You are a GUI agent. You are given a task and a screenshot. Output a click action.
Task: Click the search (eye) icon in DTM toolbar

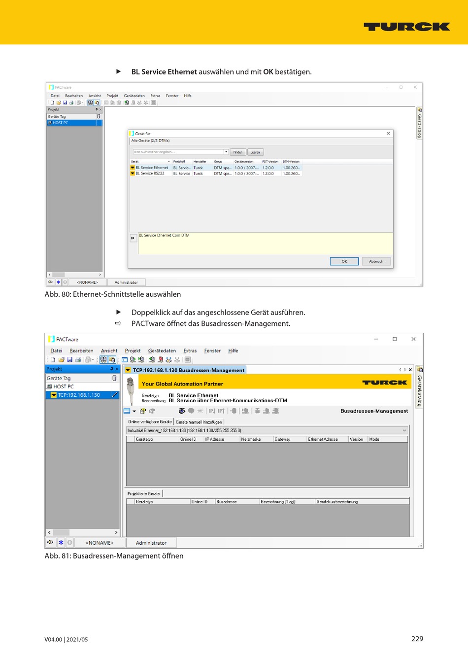pyautogui.click(x=182, y=411)
